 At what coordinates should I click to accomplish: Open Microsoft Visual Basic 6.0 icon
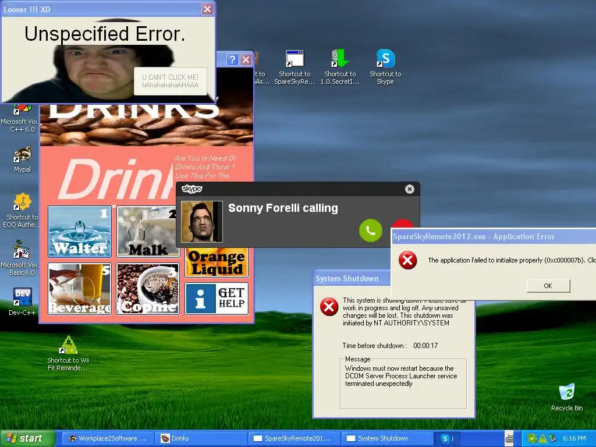click(20, 258)
